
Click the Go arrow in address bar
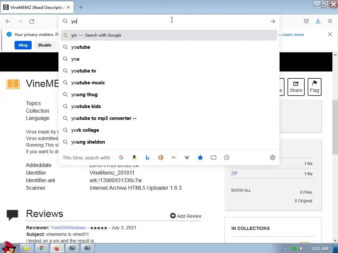point(272,21)
